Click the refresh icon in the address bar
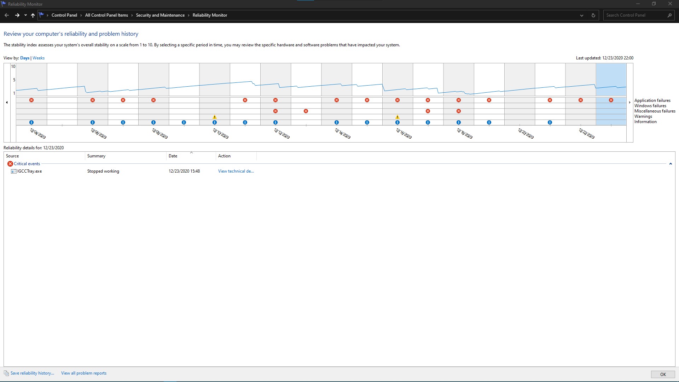The height and width of the screenshot is (382, 679). (593, 15)
